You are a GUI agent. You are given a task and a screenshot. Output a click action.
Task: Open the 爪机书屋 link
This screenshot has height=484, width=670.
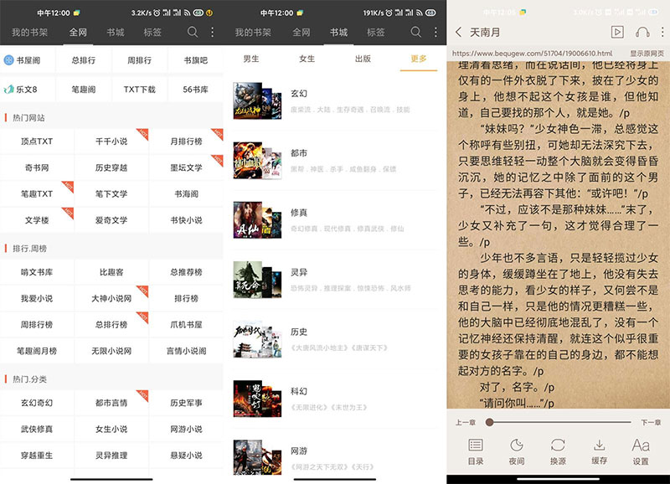pos(186,325)
